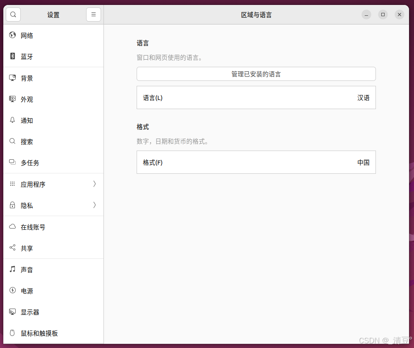Open 在线账号 settings
Viewport: 414px width, 348px height.
(x=53, y=227)
